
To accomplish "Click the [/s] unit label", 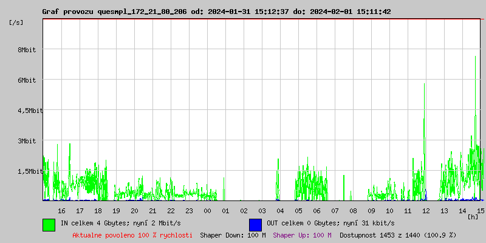I will (16, 22).
